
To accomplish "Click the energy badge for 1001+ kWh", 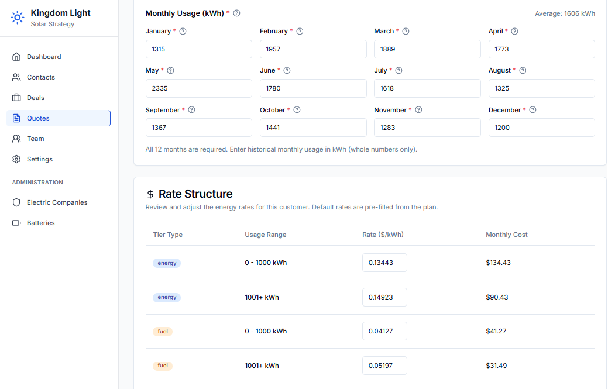I will pyautogui.click(x=167, y=297).
